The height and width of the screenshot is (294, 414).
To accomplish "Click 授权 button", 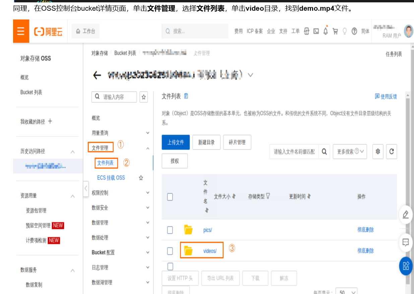I will coord(175,161).
